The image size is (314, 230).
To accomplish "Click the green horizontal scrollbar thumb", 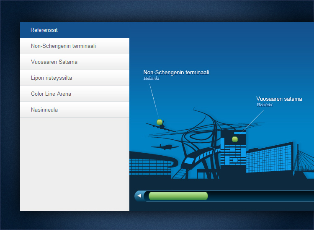I will tap(178, 196).
